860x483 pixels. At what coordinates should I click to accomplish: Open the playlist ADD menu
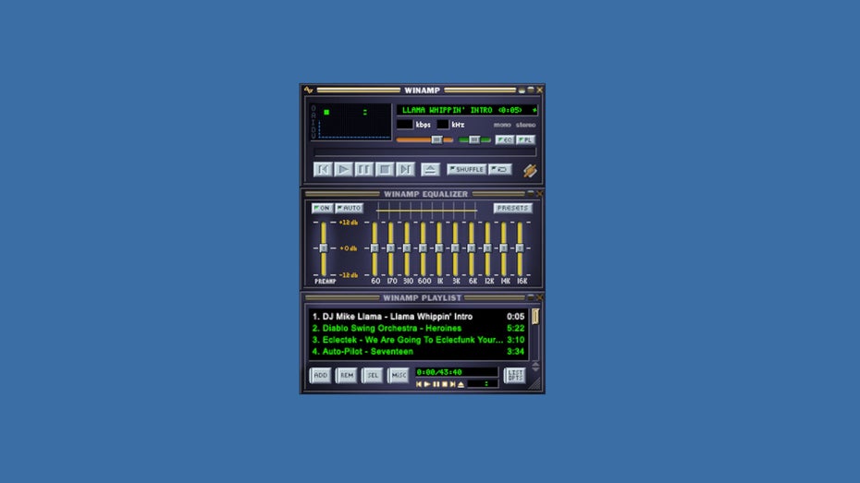tap(320, 375)
